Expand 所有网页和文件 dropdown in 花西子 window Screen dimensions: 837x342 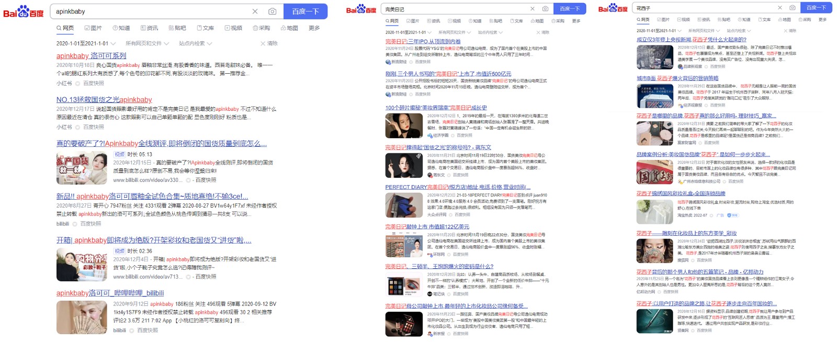click(x=704, y=31)
